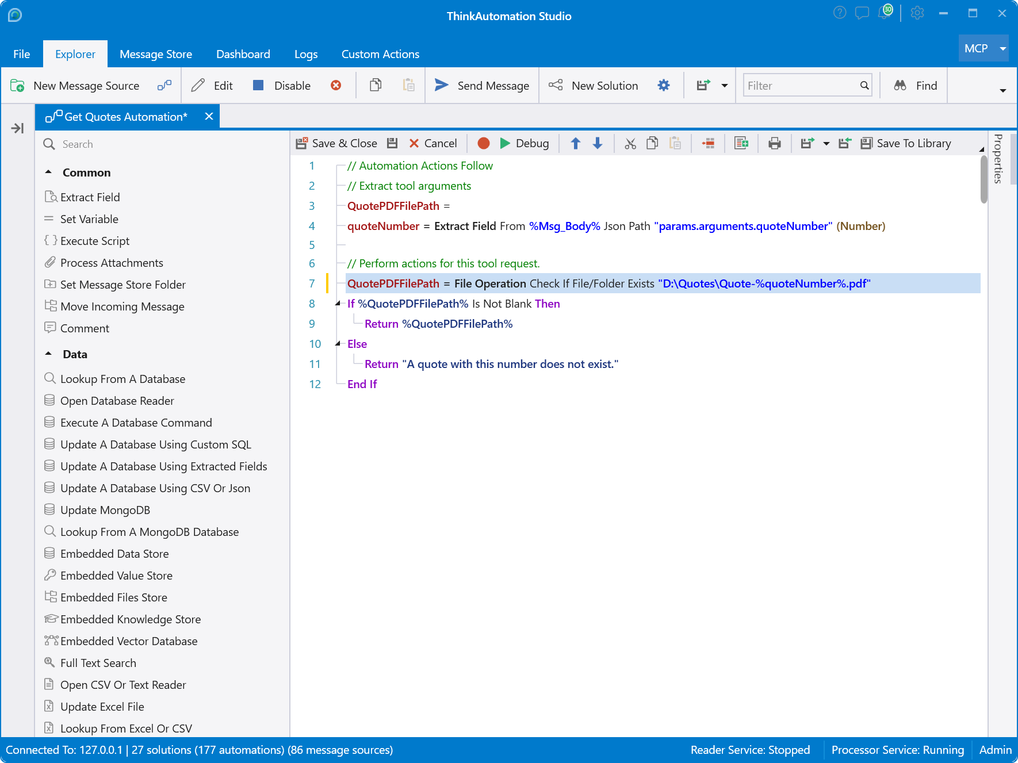
Task: Click the Find button
Action: [916, 86]
